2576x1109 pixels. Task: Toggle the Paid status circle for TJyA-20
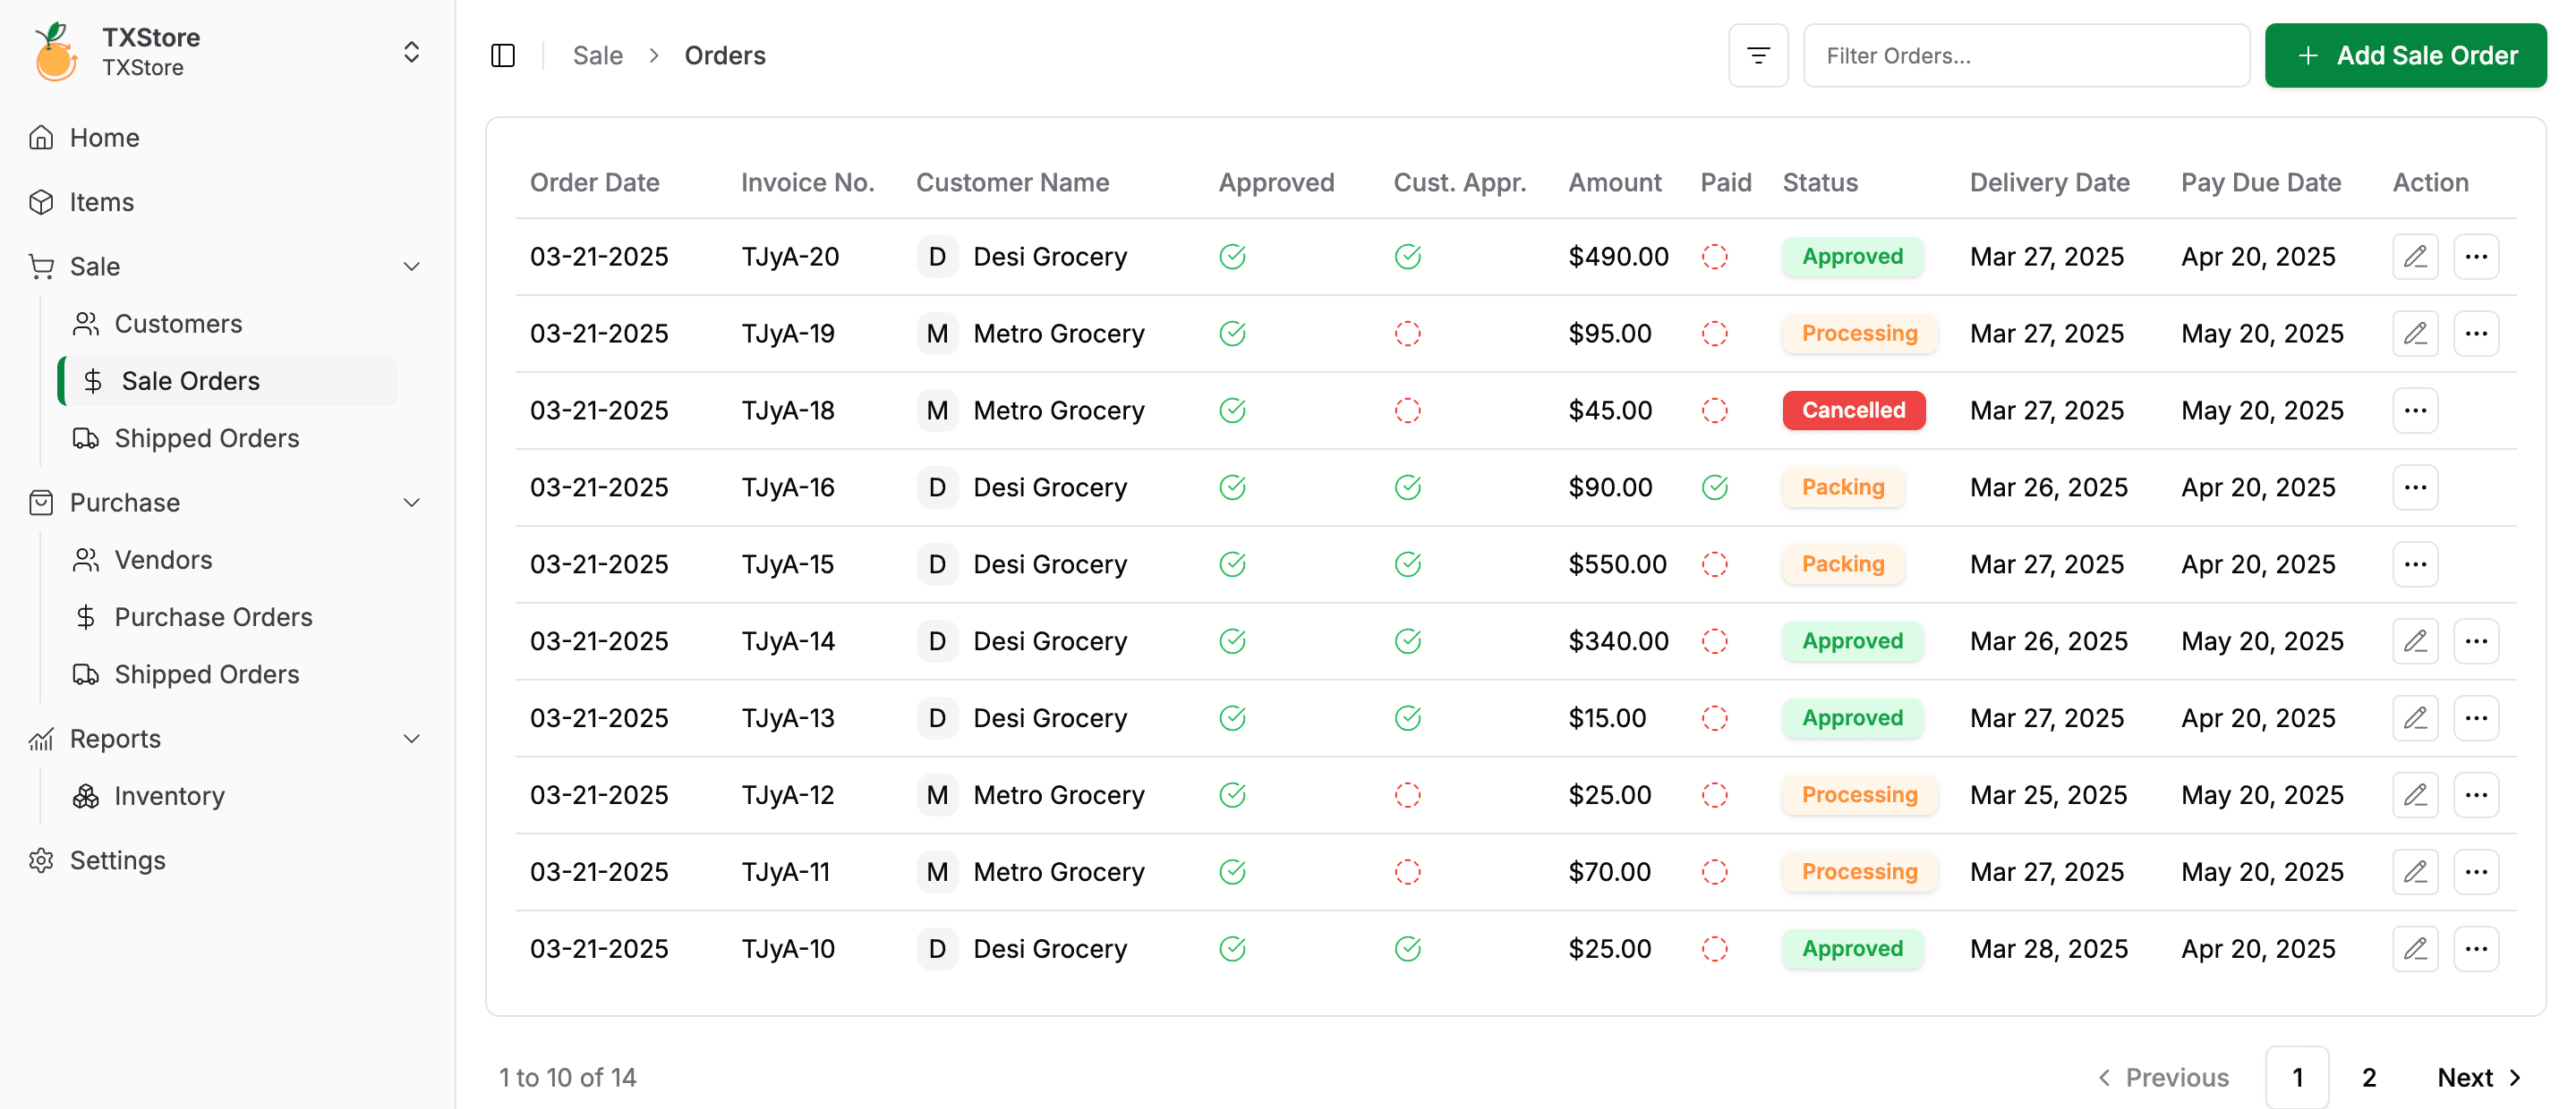(1714, 257)
